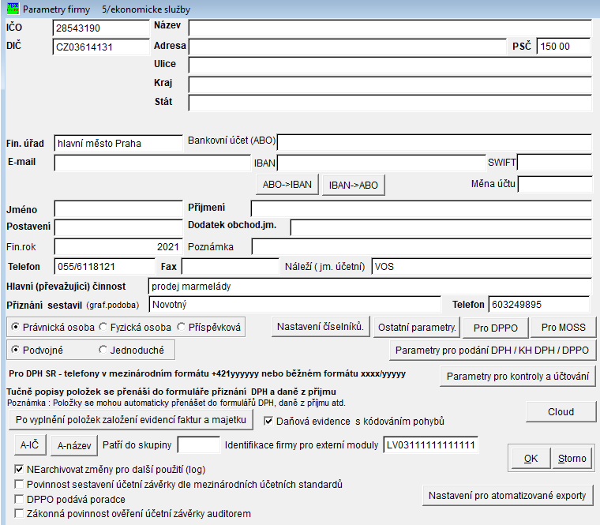Edit Fin. úřad field hlavní město Praha
The height and width of the screenshot is (525, 600).
(x=118, y=144)
